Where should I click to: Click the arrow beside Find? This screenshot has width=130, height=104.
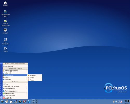(27, 84)
